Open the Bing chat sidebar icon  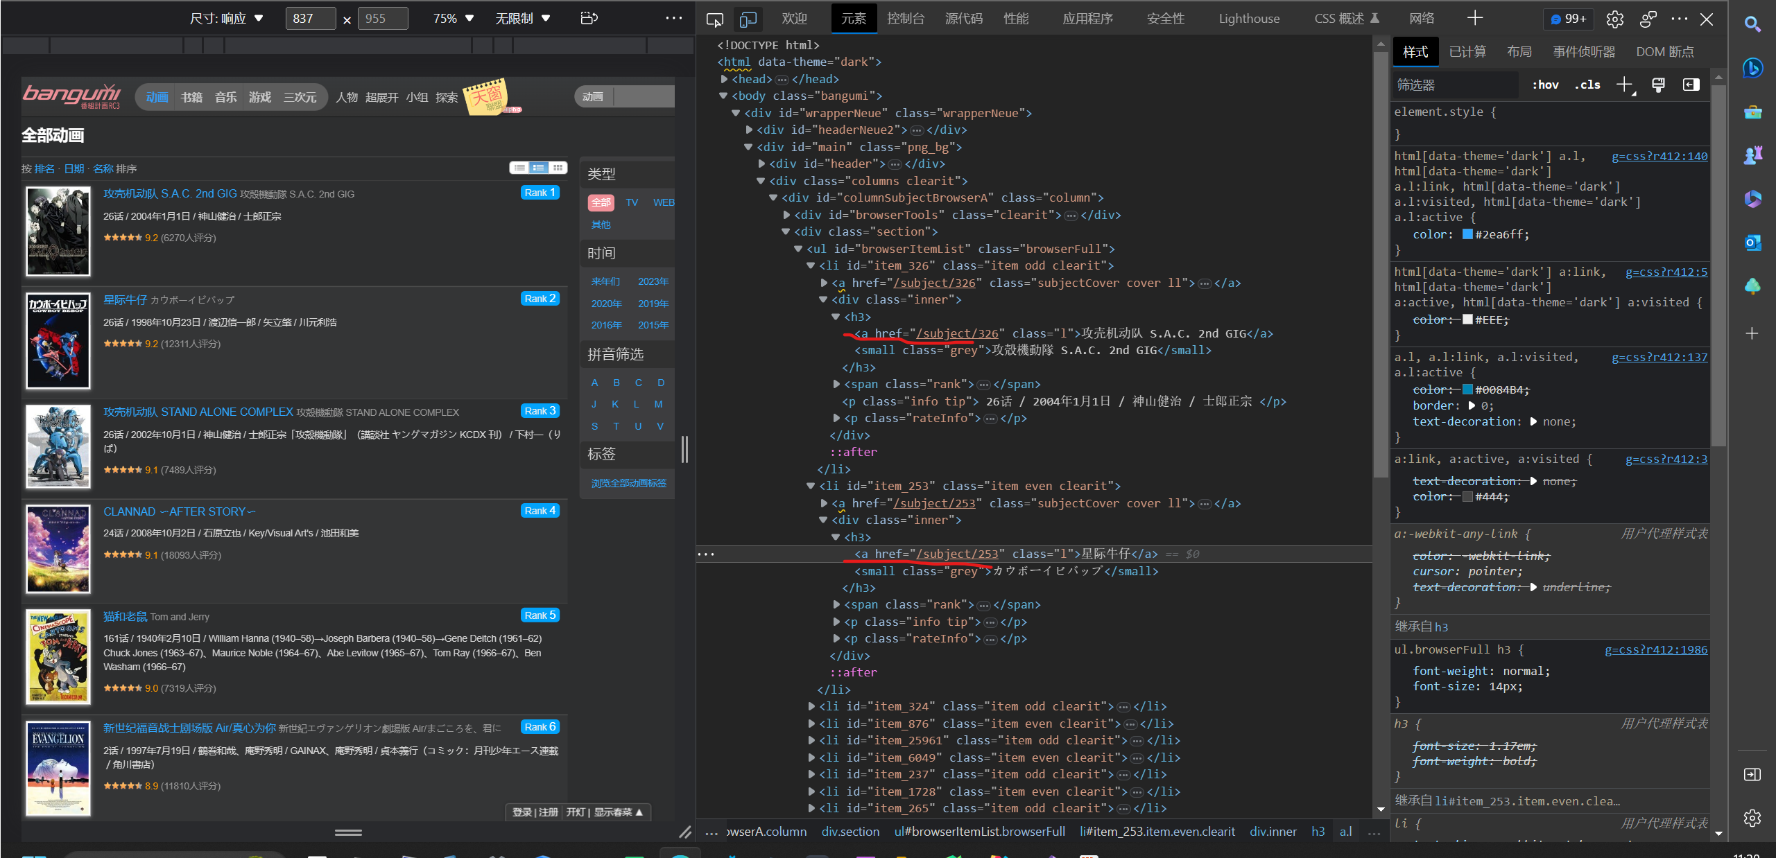coord(1752,68)
